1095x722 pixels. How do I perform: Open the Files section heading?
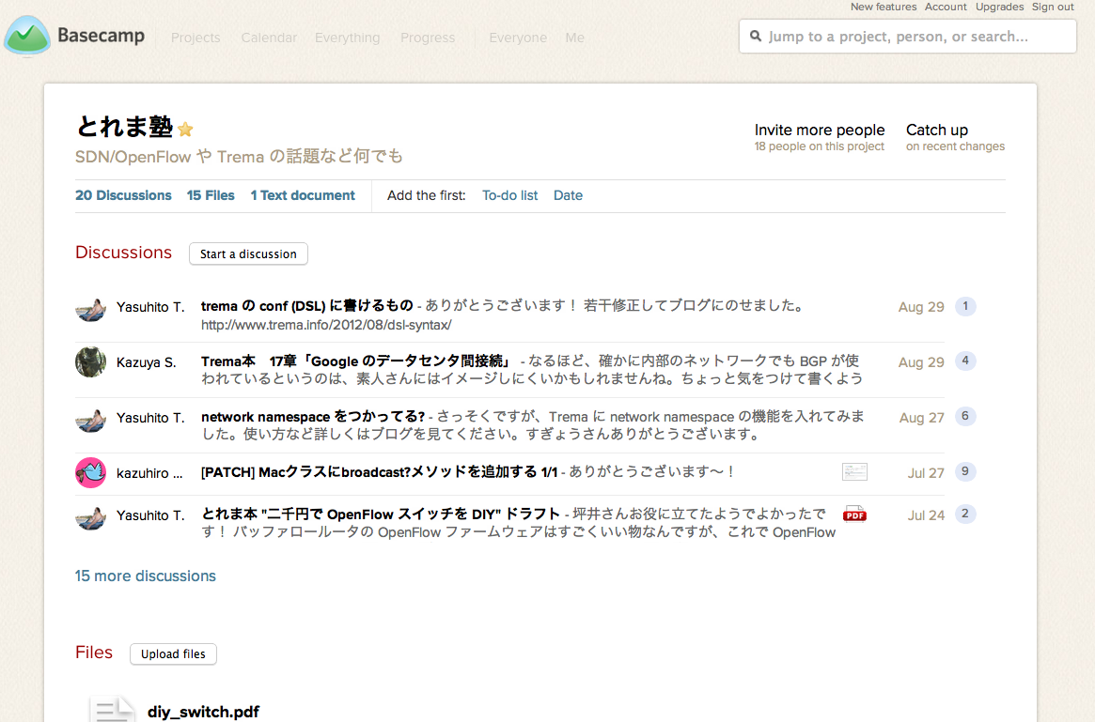94,653
